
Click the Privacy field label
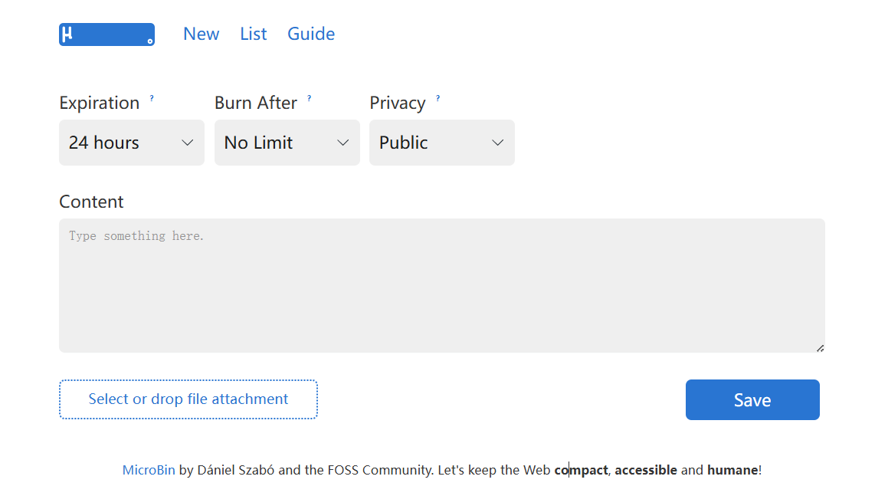click(397, 103)
